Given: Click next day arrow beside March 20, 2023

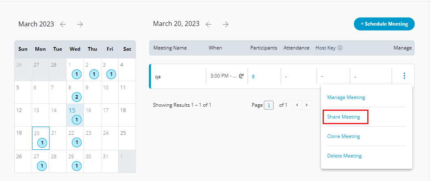Looking at the screenshot, I should [226, 24].
